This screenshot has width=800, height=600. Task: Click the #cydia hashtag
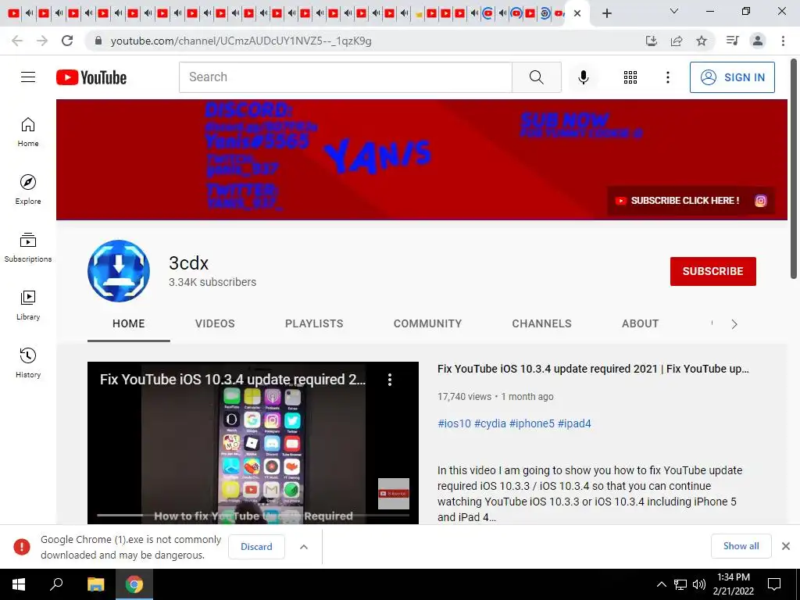(x=490, y=423)
